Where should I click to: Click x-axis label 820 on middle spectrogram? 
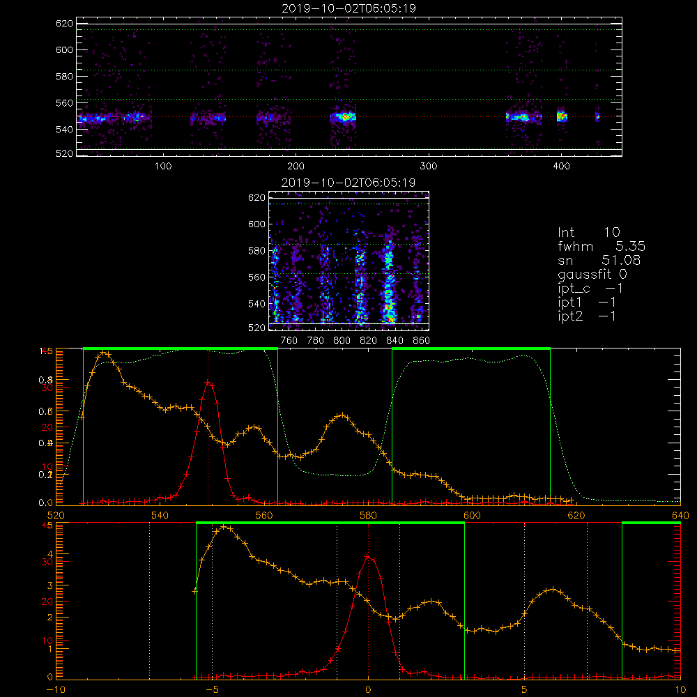(x=369, y=341)
